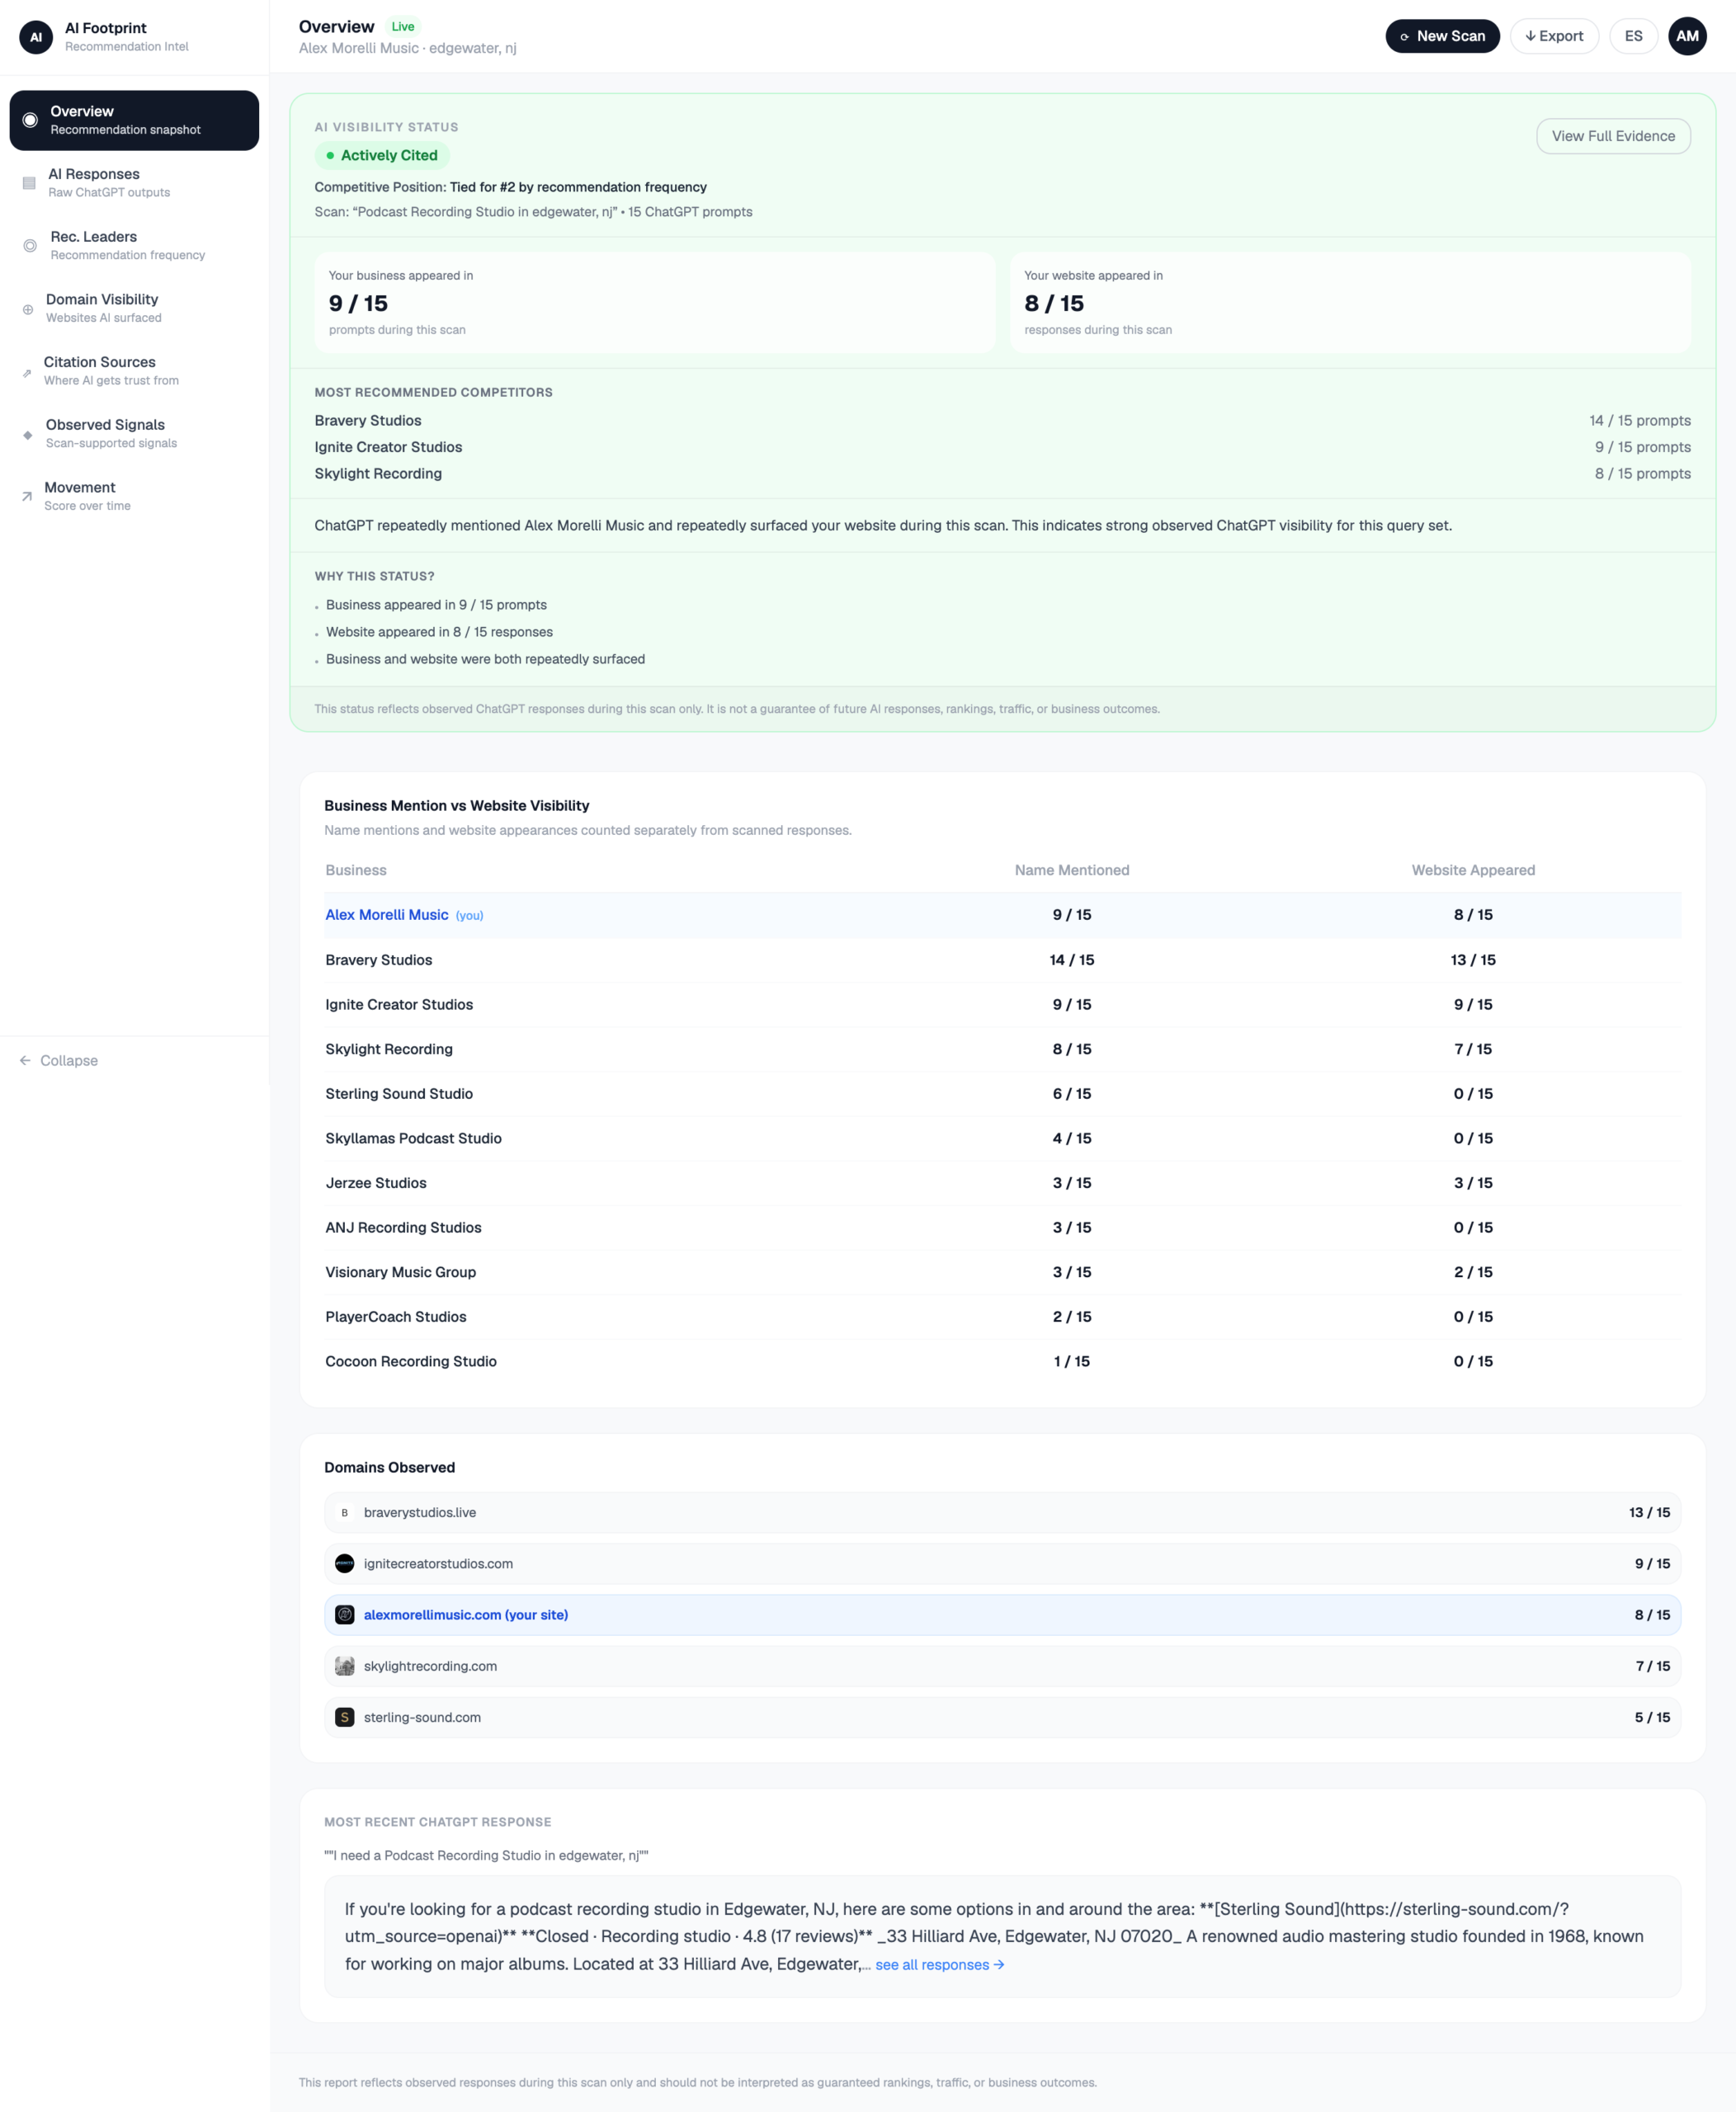The width and height of the screenshot is (1736, 2112).
Task: Click ANJ Recording Studios row
Action: (x=1002, y=1227)
